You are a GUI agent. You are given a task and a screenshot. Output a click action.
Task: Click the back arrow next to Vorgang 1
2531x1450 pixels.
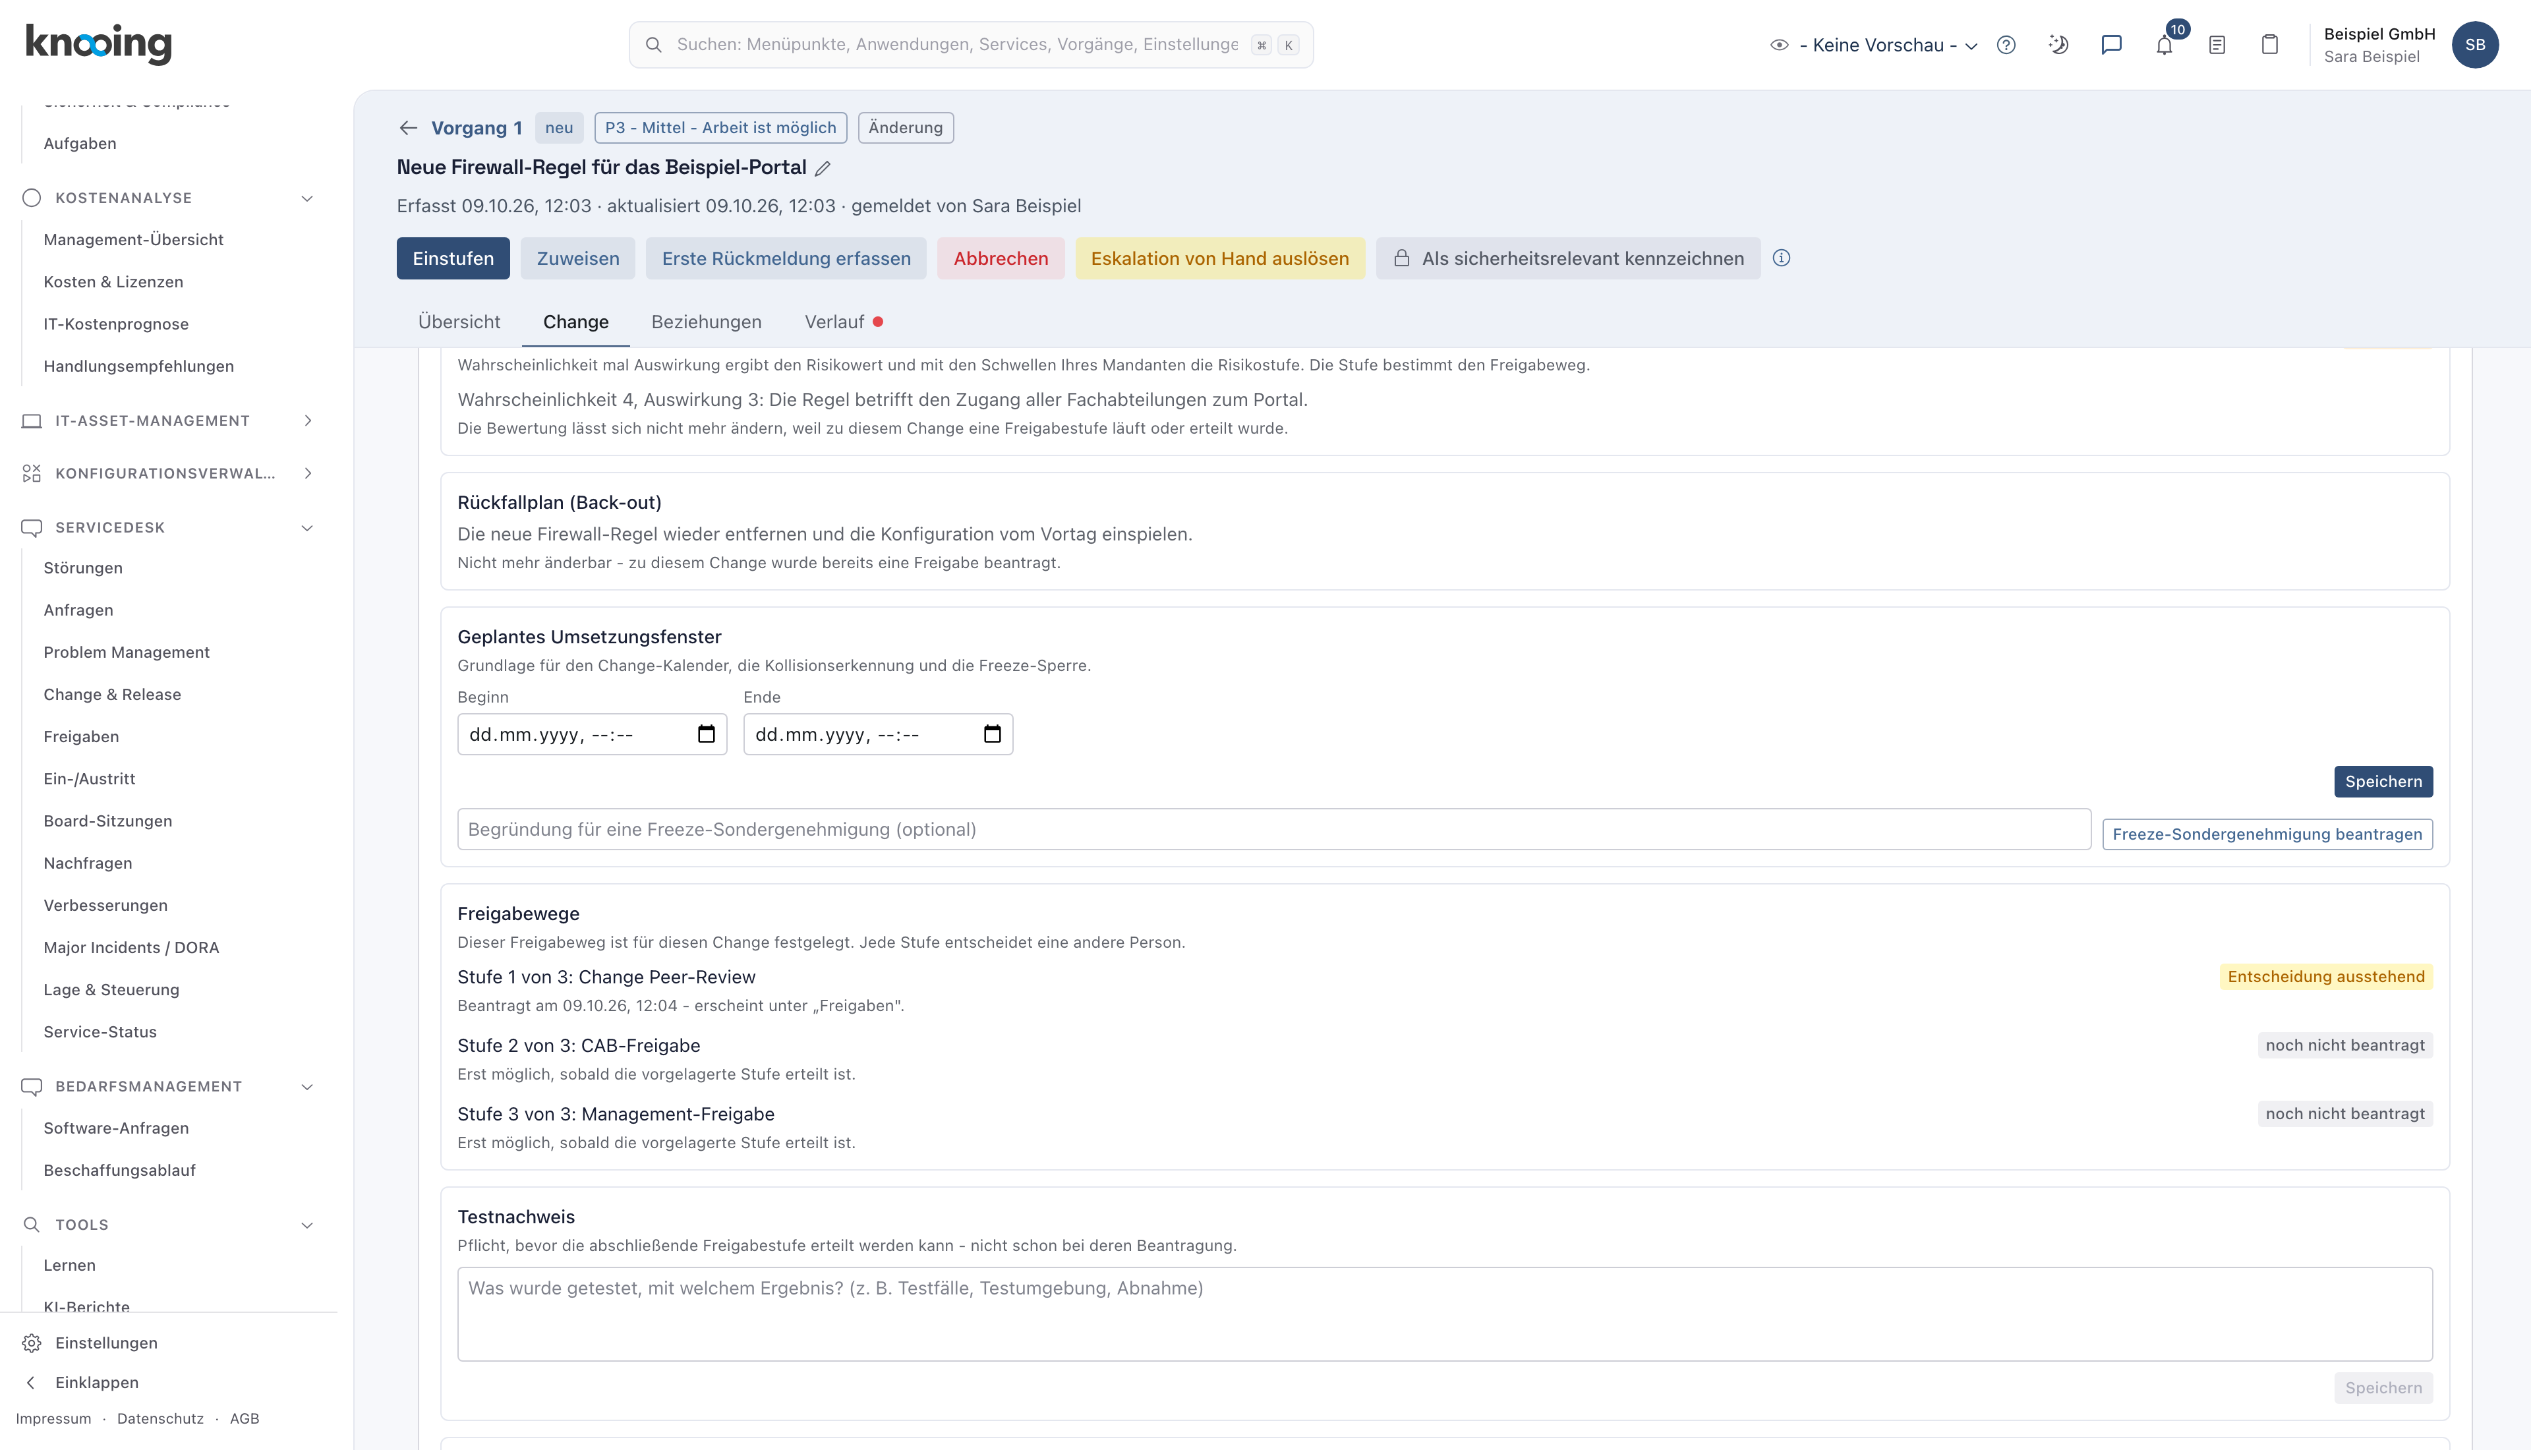tap(408, 127)
